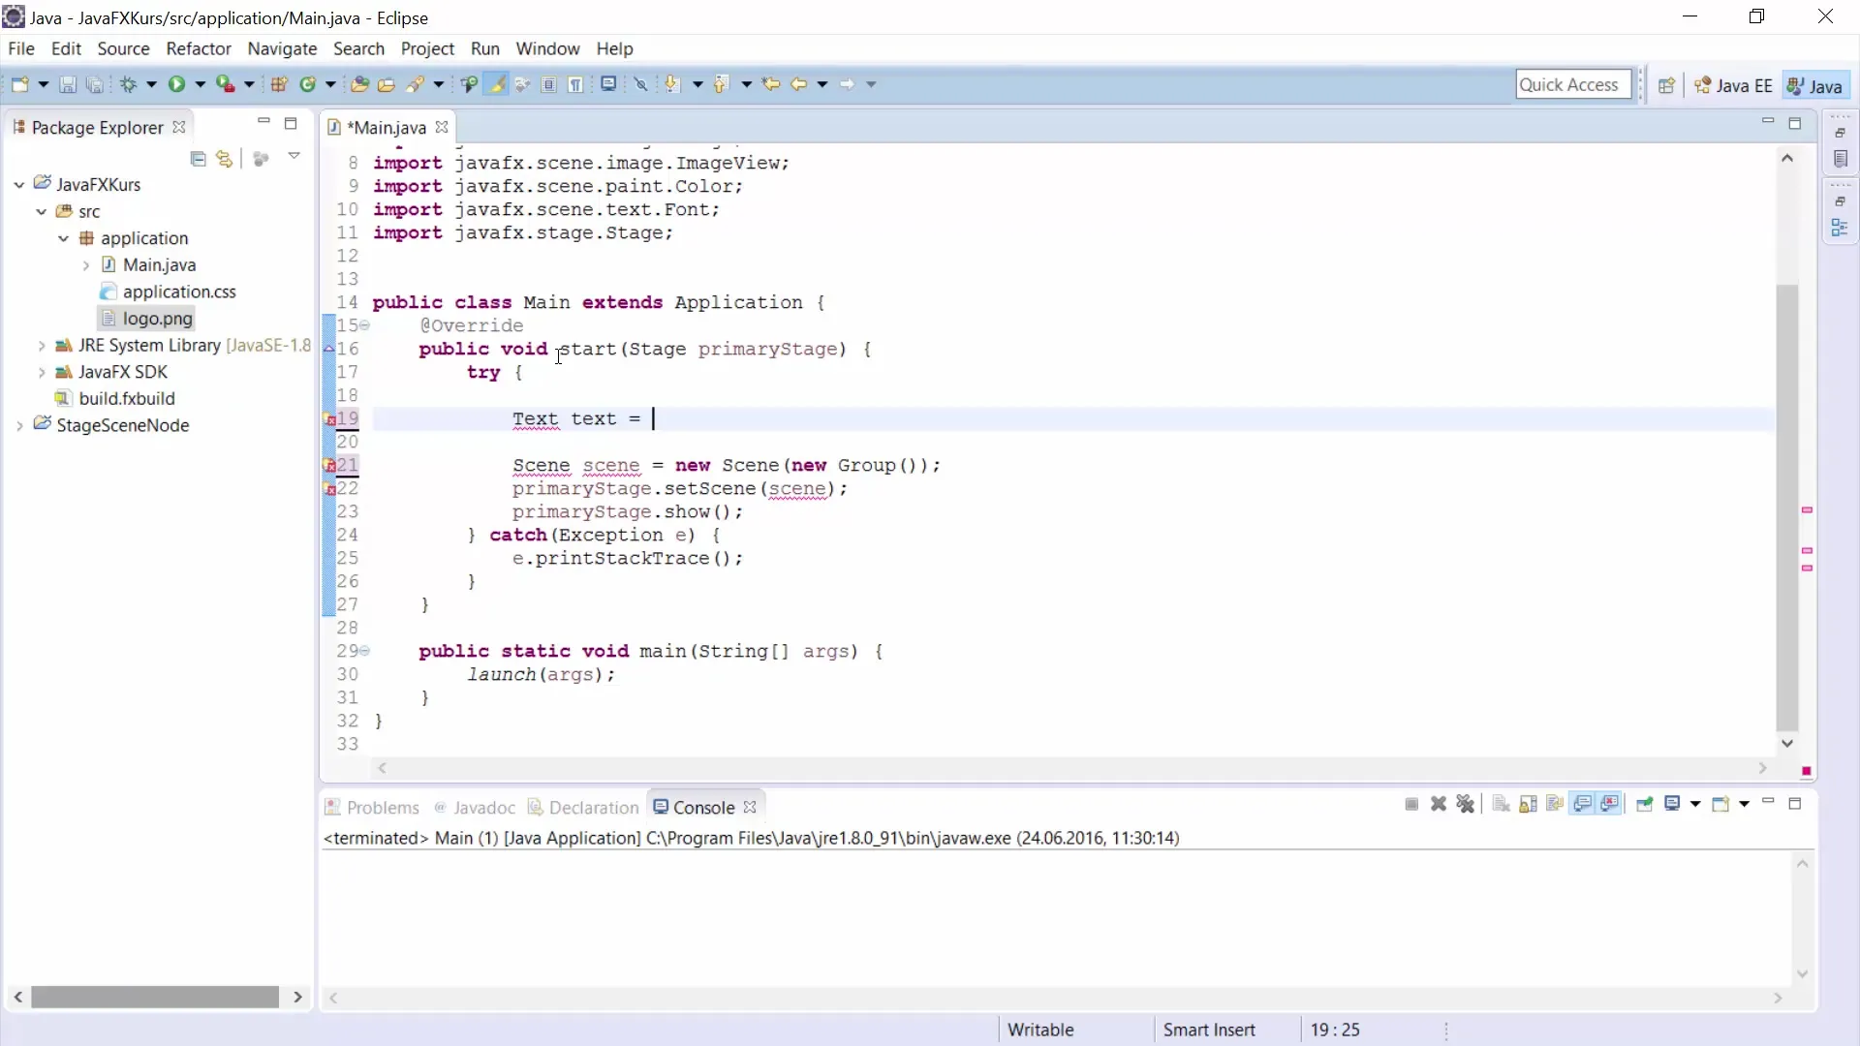Start debugging with the bug icon
The height and width of the screenshot is (1046, 1860).
pyautogui.click(x=128, y=84)
